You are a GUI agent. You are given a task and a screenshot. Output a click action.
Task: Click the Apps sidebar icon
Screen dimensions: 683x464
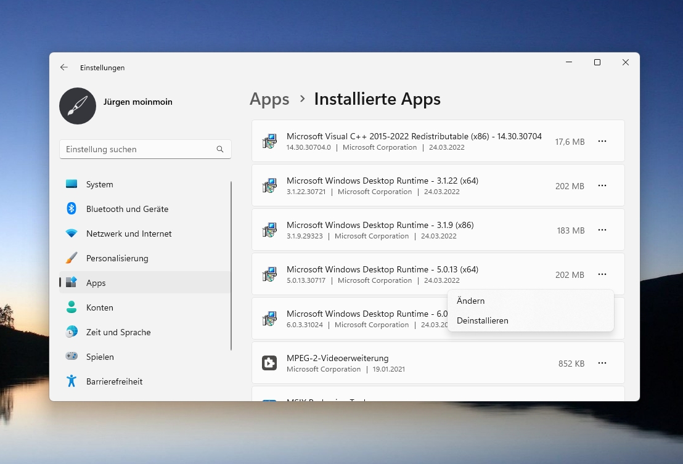coord(72,282)
